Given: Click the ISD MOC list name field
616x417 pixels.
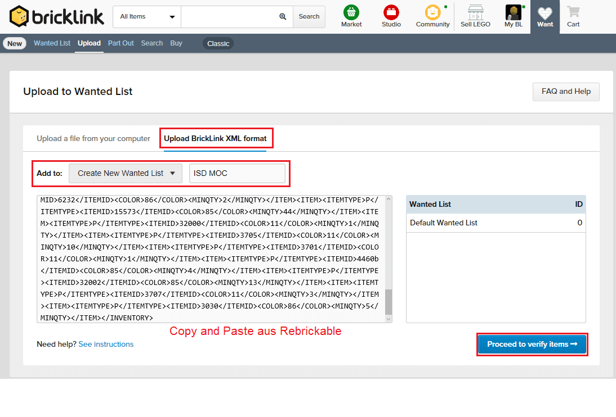Looking at the screenshot, I should coord(237,174).
